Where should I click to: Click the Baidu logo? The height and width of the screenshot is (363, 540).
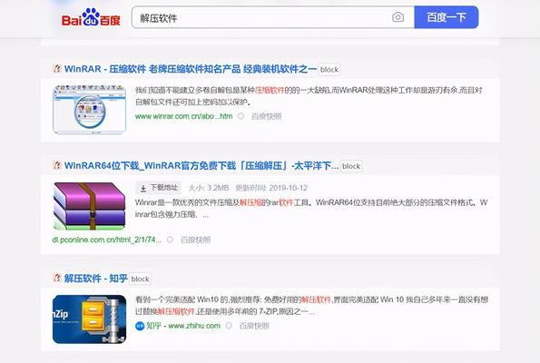point(91,17)
